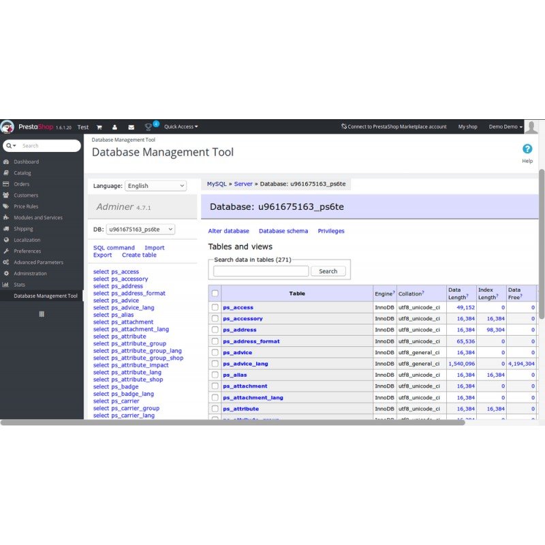Open Database Management Tool in sidebar
Image resolution: width=545 pixels, height=545 pixels.
(x=46, y=296)
